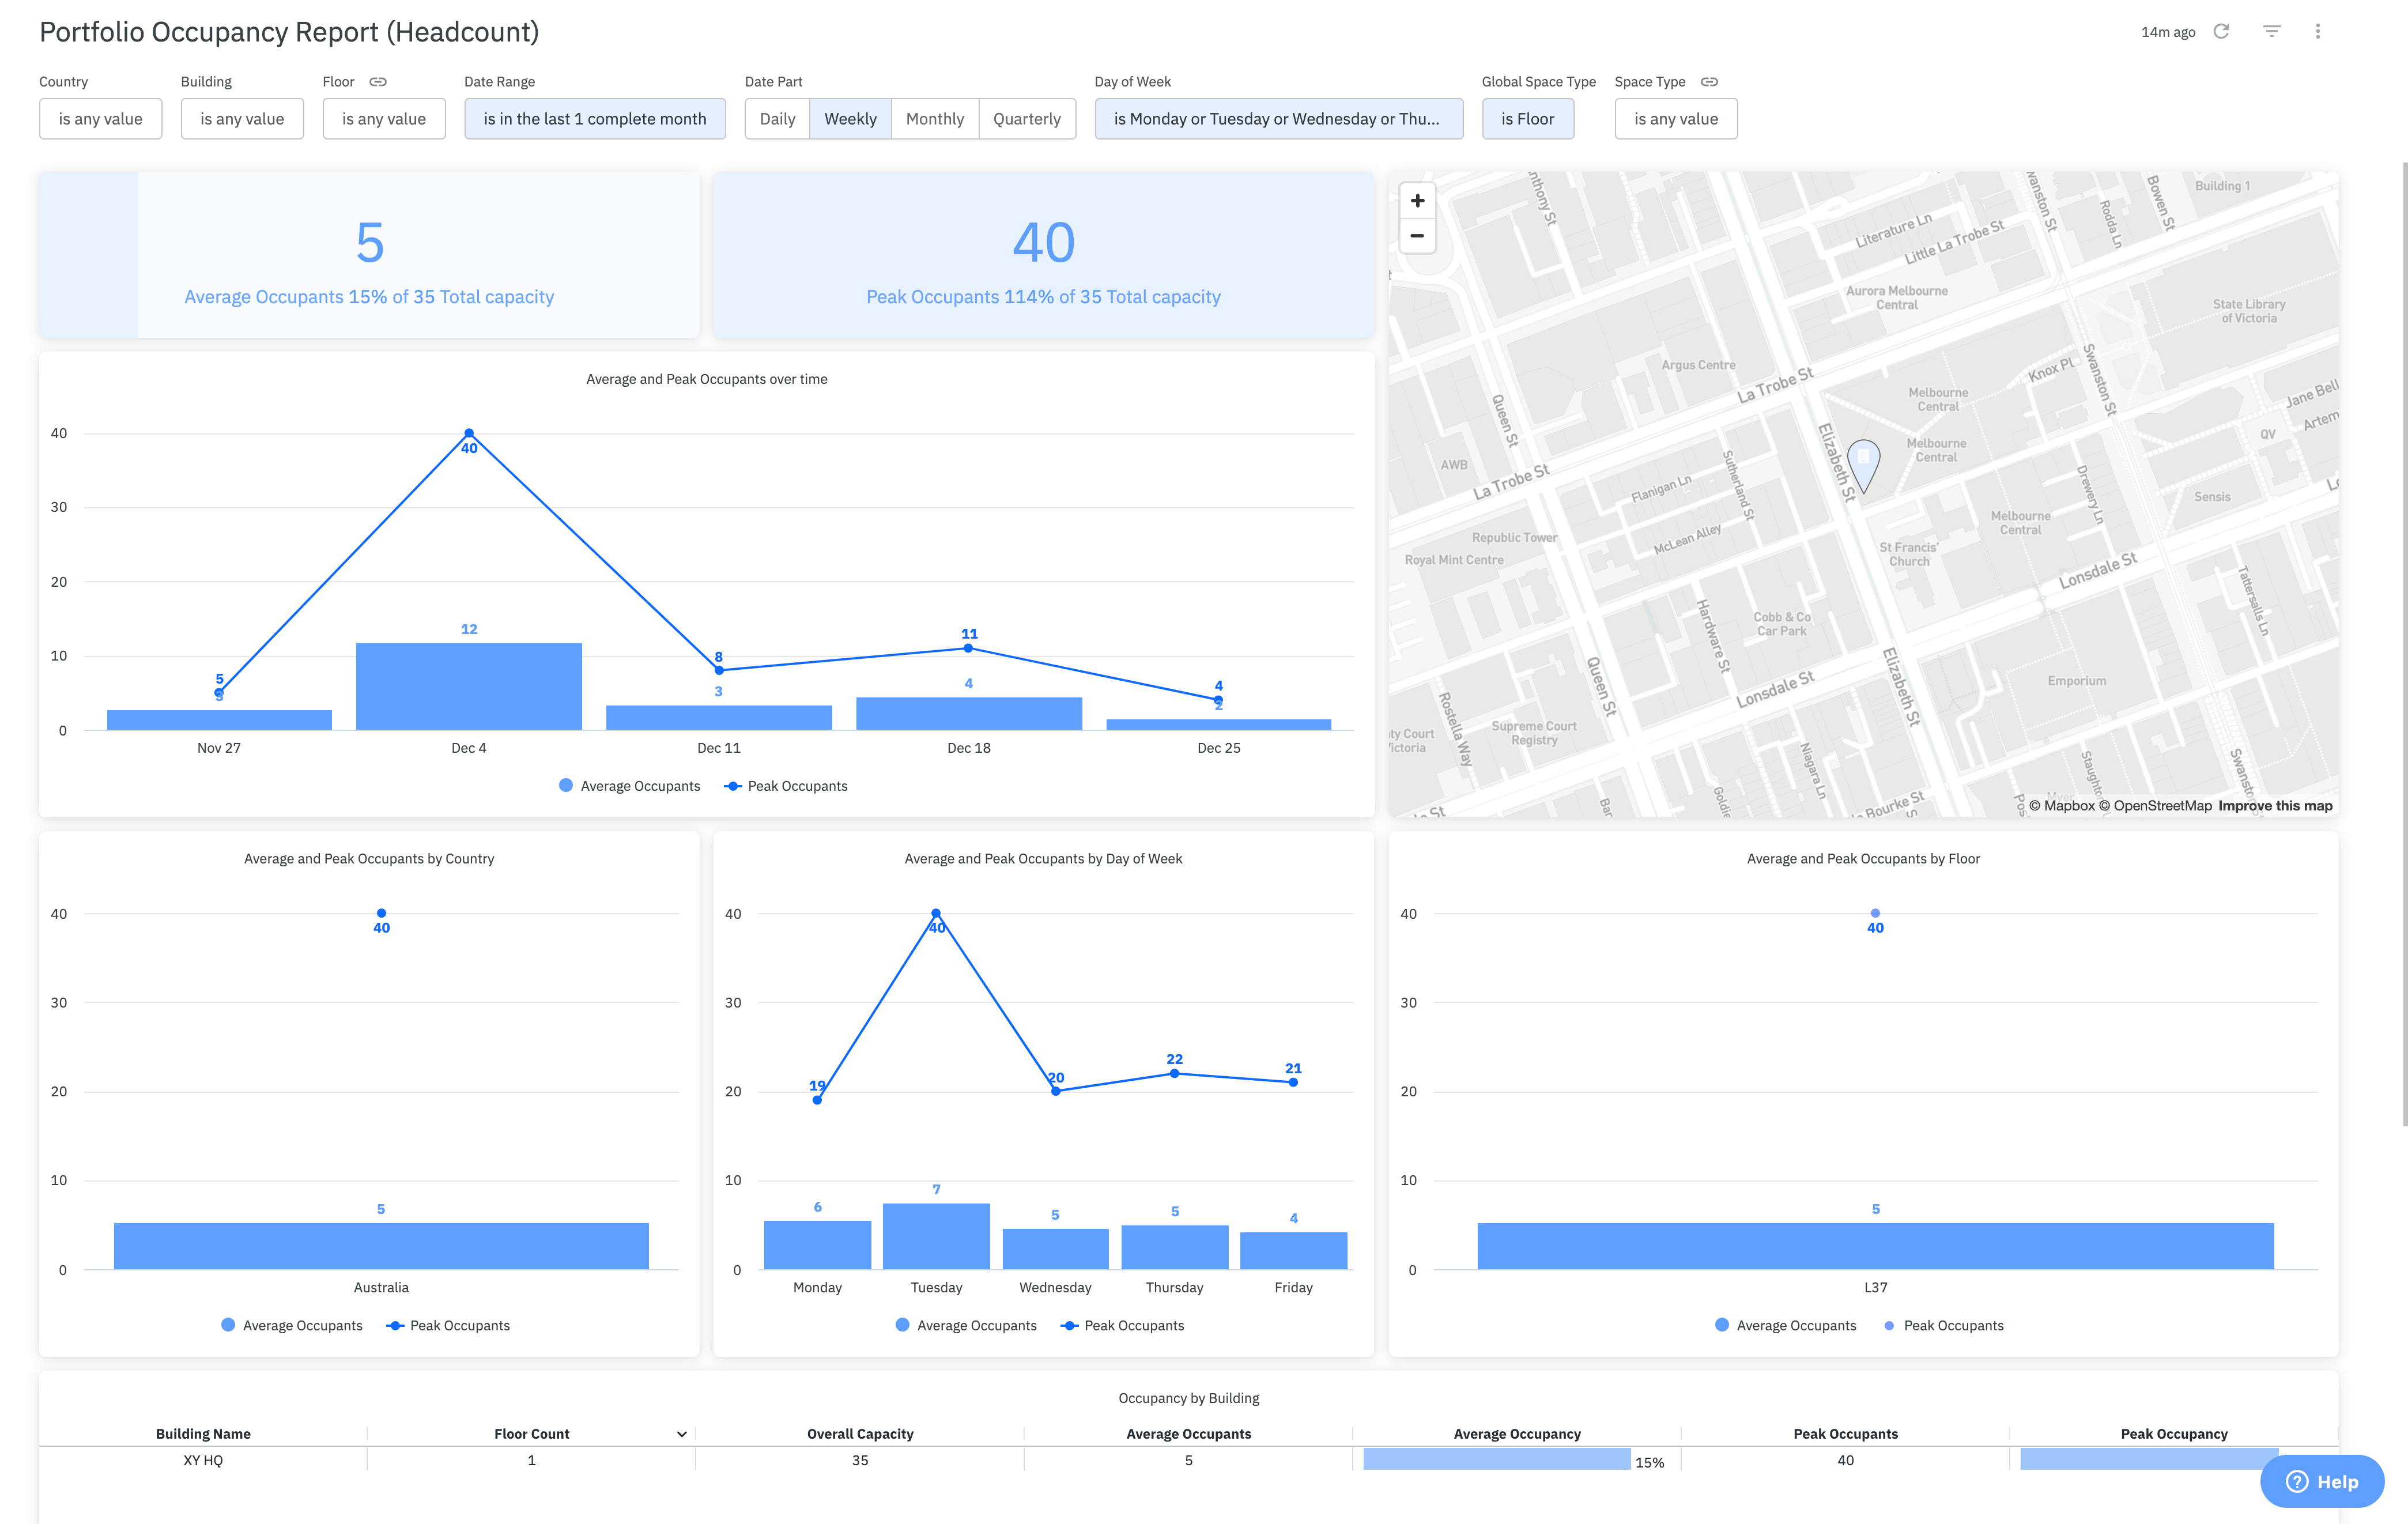Screen dimensions: 2408x1524
Task: Sort by the Peak Occupants column header
Action: pyautogui.click(x=1845, y=1434)
